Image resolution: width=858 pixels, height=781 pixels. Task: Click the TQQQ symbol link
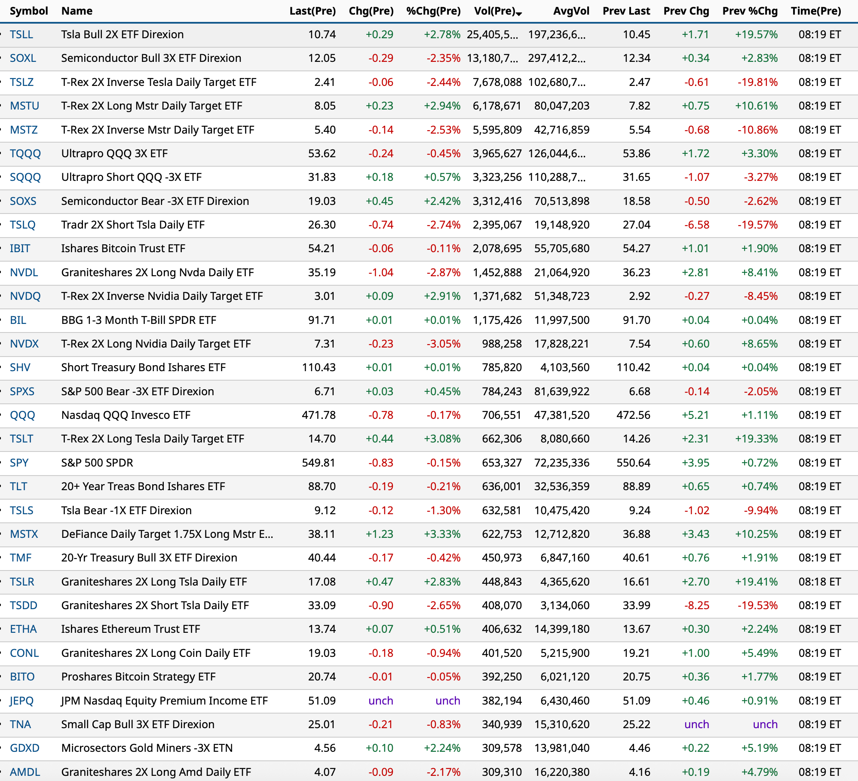pyautogui.click(x=25, y=153)
